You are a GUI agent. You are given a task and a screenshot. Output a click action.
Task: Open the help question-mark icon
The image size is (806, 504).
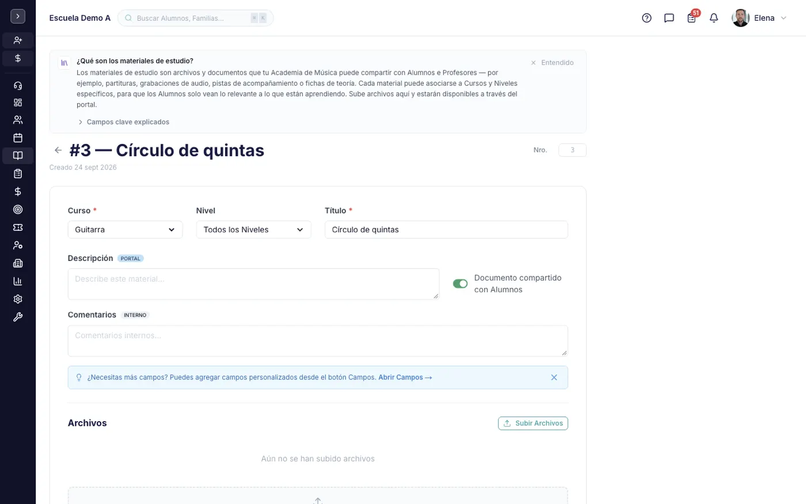click(647, 18)
